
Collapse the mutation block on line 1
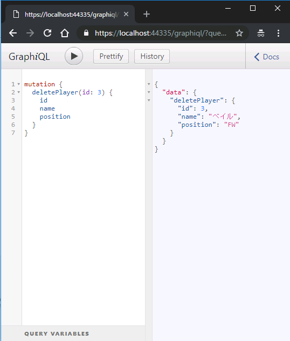(x=19, y=84)
